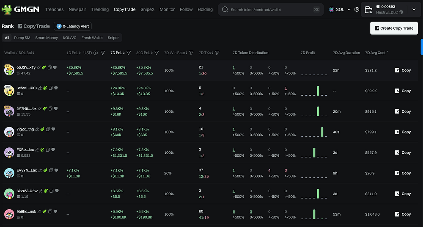This screenshot has height=227, width=423.
Task: Expand wallet account dropdown chevron
Action: pyautogui.click(x=414, y=9)
